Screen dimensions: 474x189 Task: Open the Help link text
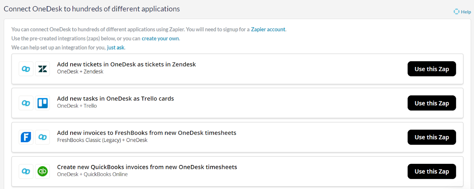click(466, 12)
